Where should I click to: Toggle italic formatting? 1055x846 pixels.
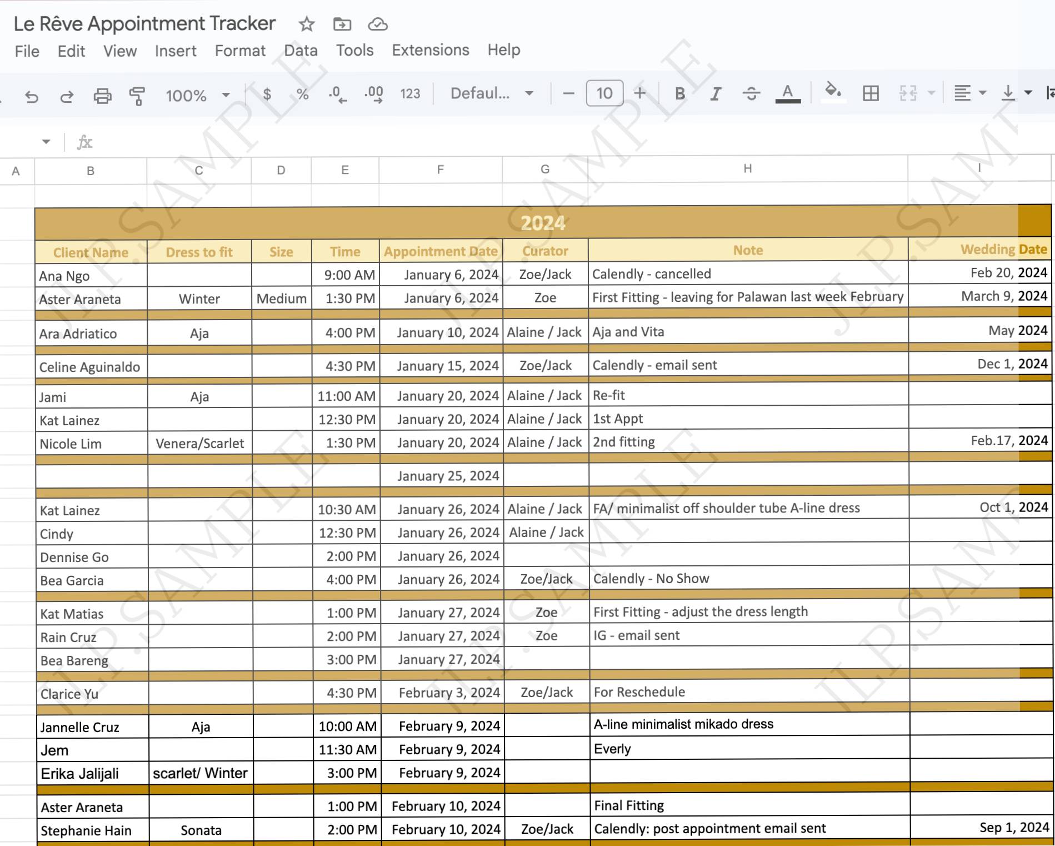(716, 93)
